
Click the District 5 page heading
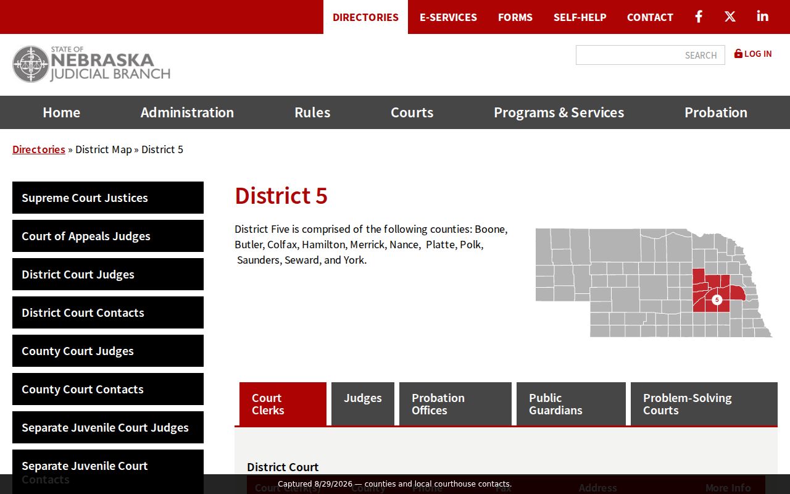pos(281,196)
